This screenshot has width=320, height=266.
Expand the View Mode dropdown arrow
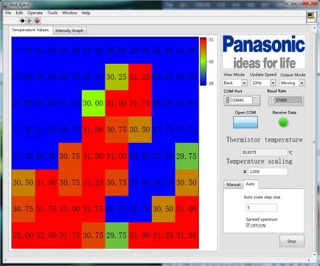pyautogui.click(x=244, y=83)
